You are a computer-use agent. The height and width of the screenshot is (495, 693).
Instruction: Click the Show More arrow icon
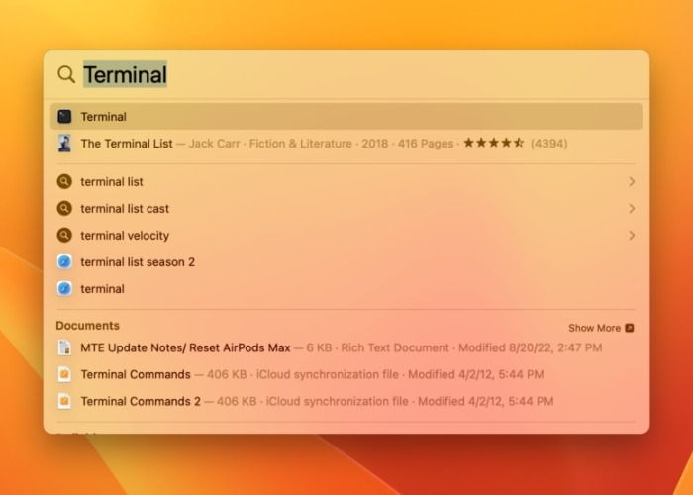click(x=630, y=328)
